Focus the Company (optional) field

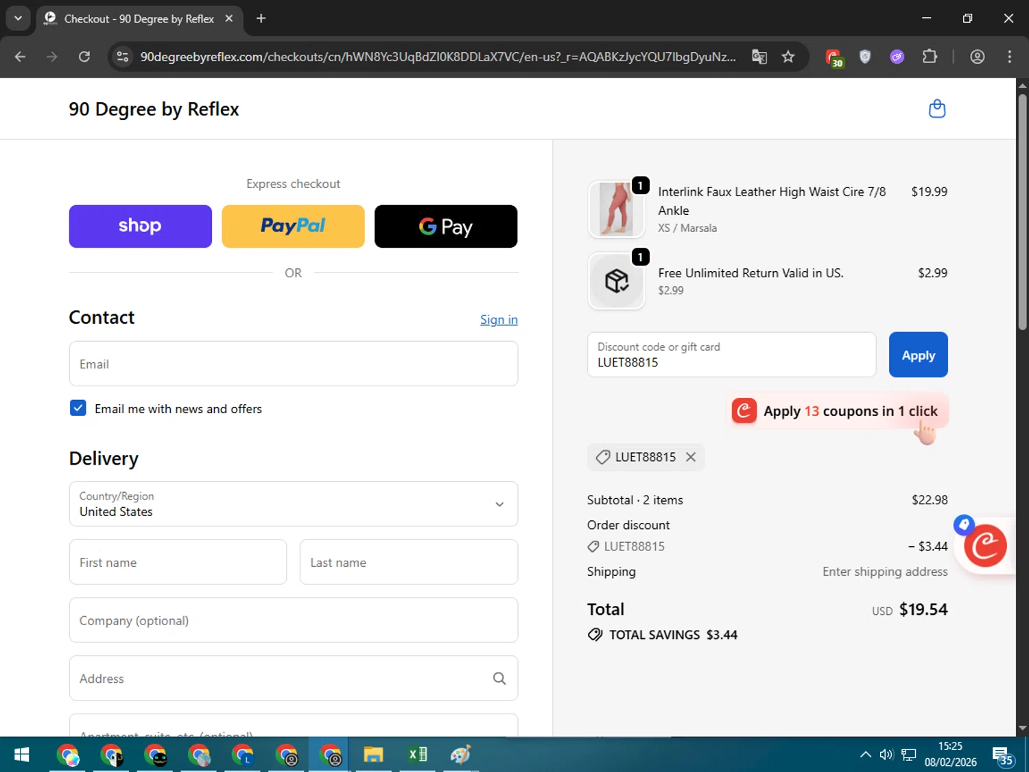point(294,620)
